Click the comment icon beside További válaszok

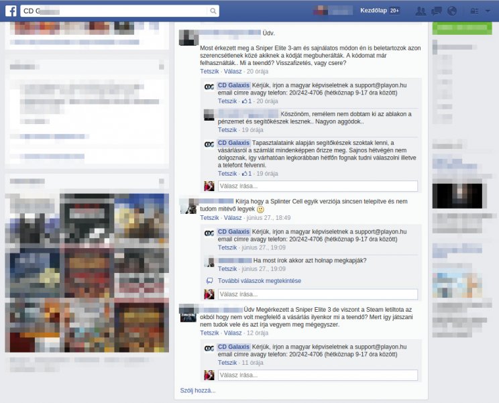209,281
